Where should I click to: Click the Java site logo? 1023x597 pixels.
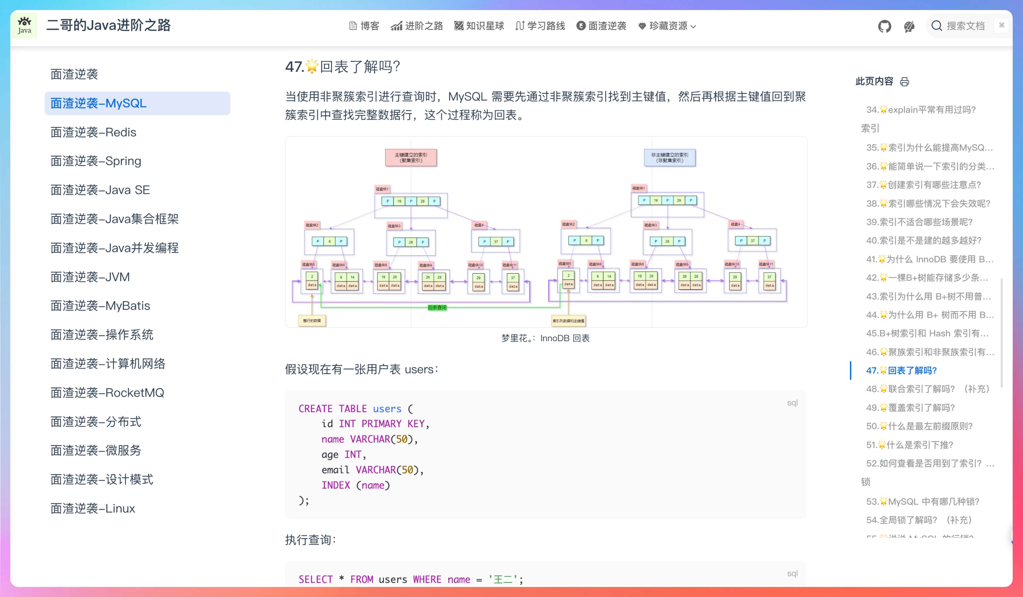24,26
